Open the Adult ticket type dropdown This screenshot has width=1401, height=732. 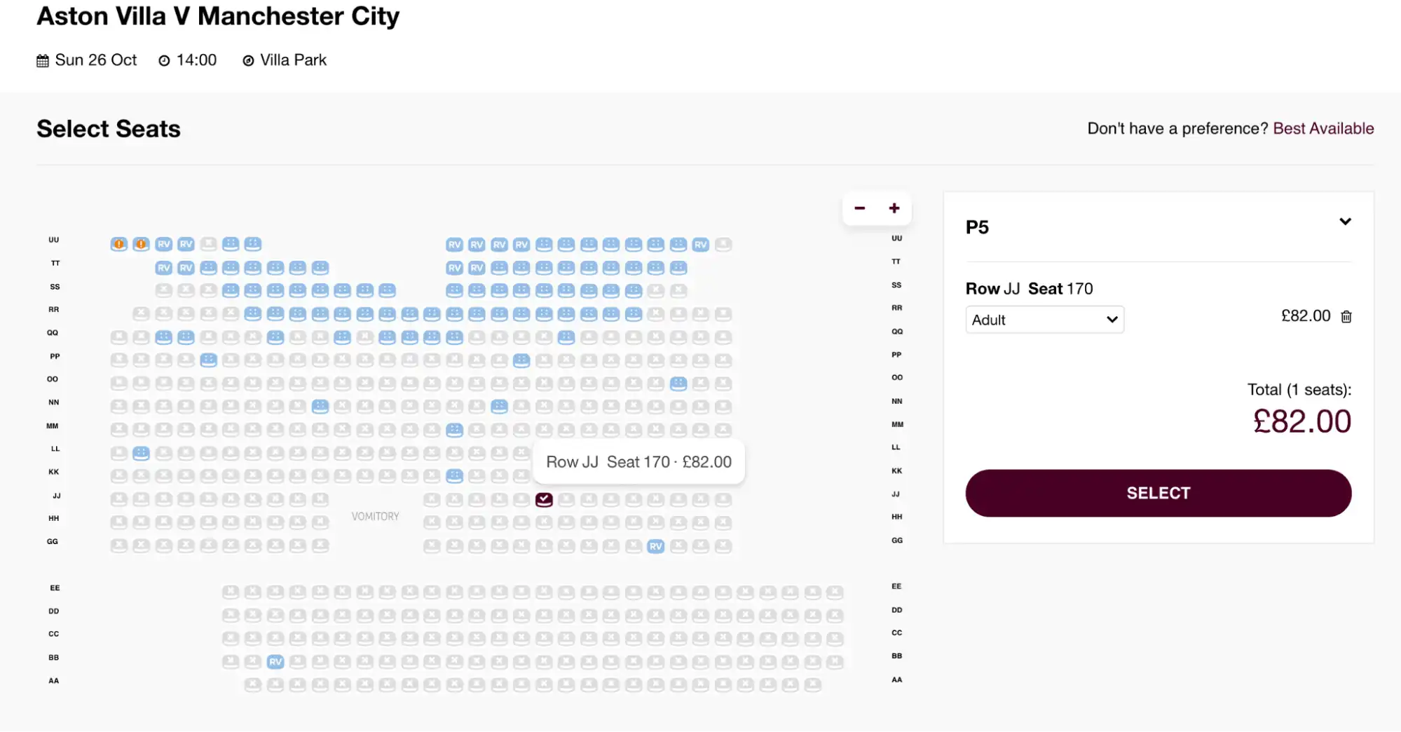(x=1044, y=319)
